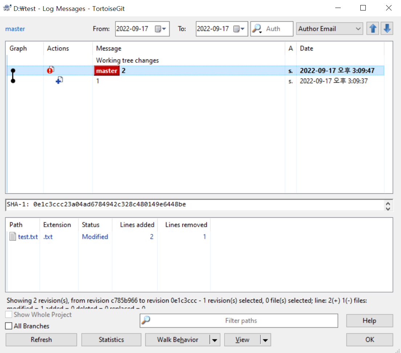This screenshot has height=353, width=401.
Task: Click the SHA-1 pane scroll down arrow
Action: click(x=388, y=209)
